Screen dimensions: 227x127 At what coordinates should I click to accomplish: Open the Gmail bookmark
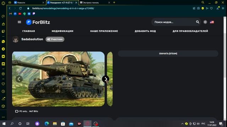[10, 14]
